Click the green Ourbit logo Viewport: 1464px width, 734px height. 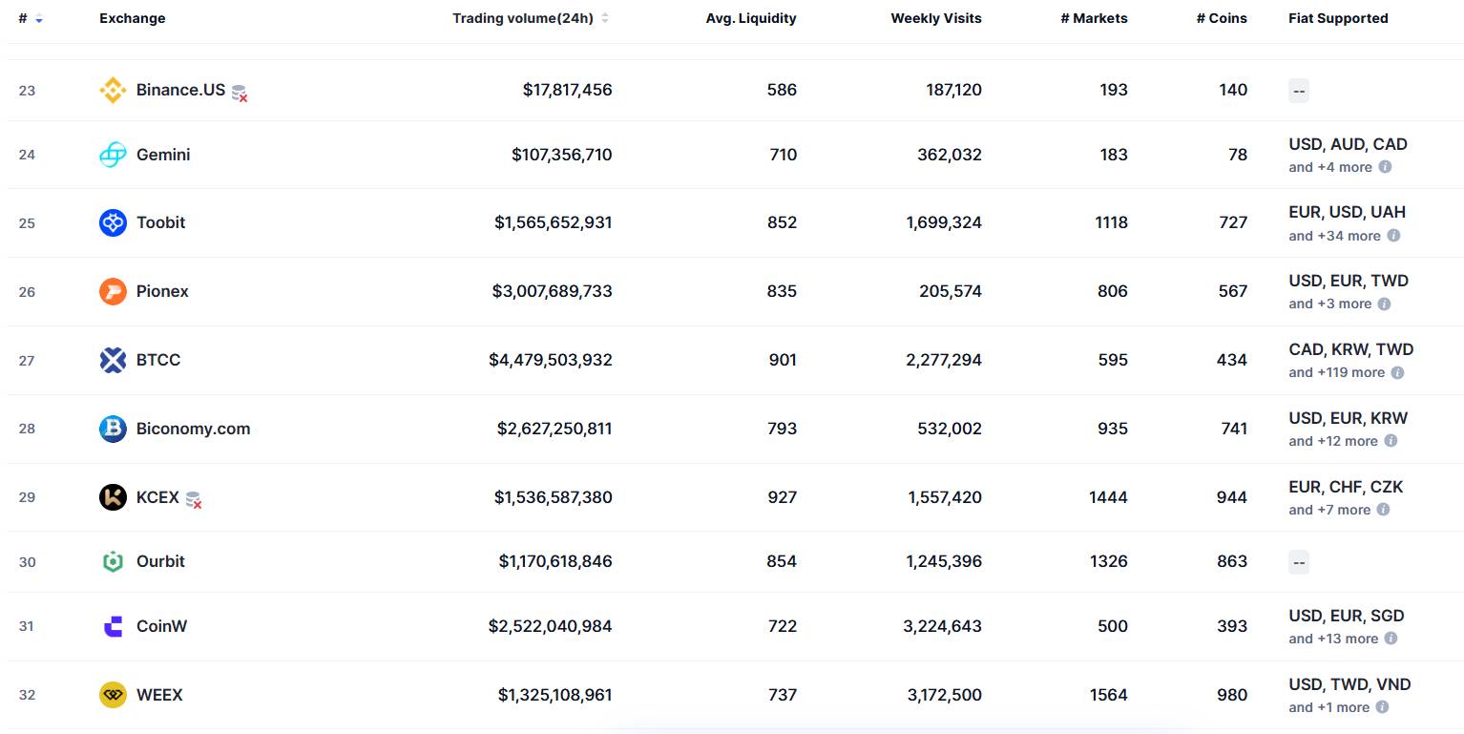coord(114,561)
